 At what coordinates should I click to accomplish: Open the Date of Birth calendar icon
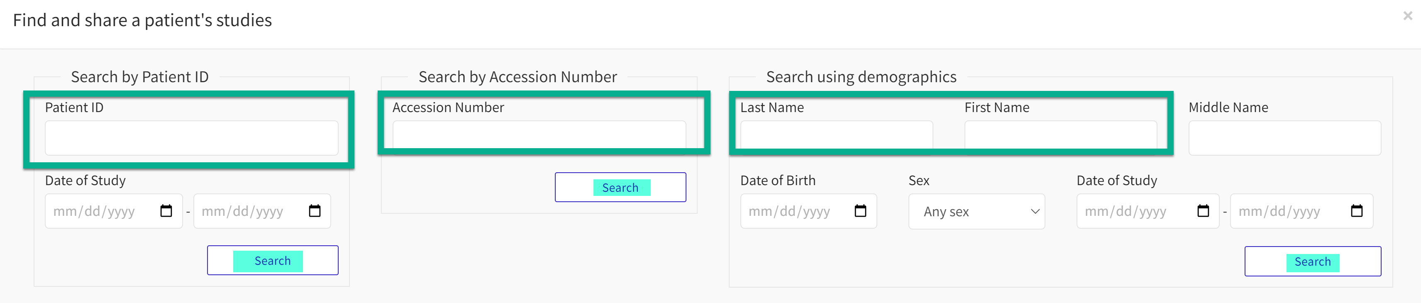[860, 210]
